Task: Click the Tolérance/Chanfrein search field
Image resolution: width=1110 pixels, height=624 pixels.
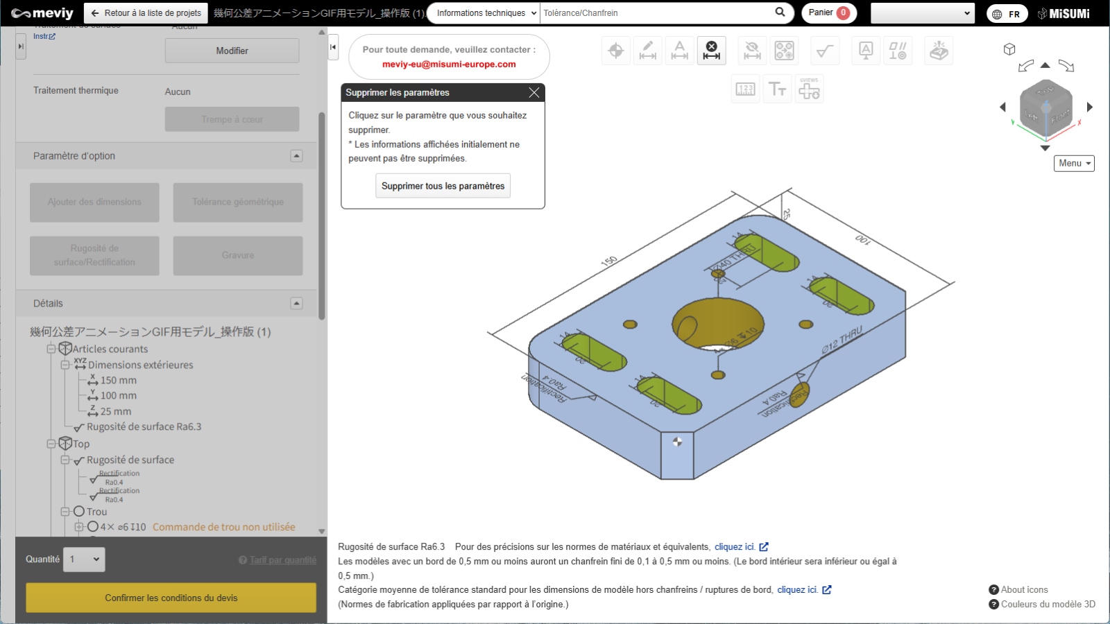Action: click(656, 13)
